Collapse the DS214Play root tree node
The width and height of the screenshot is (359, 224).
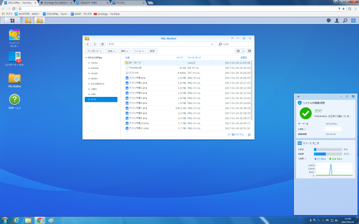coord(85,57)
